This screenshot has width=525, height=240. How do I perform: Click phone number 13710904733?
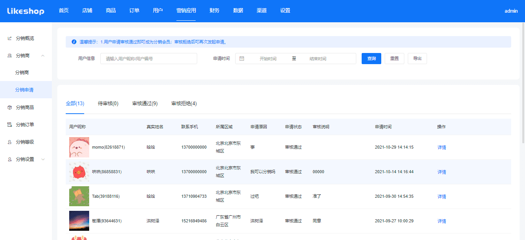pos(194,196)
